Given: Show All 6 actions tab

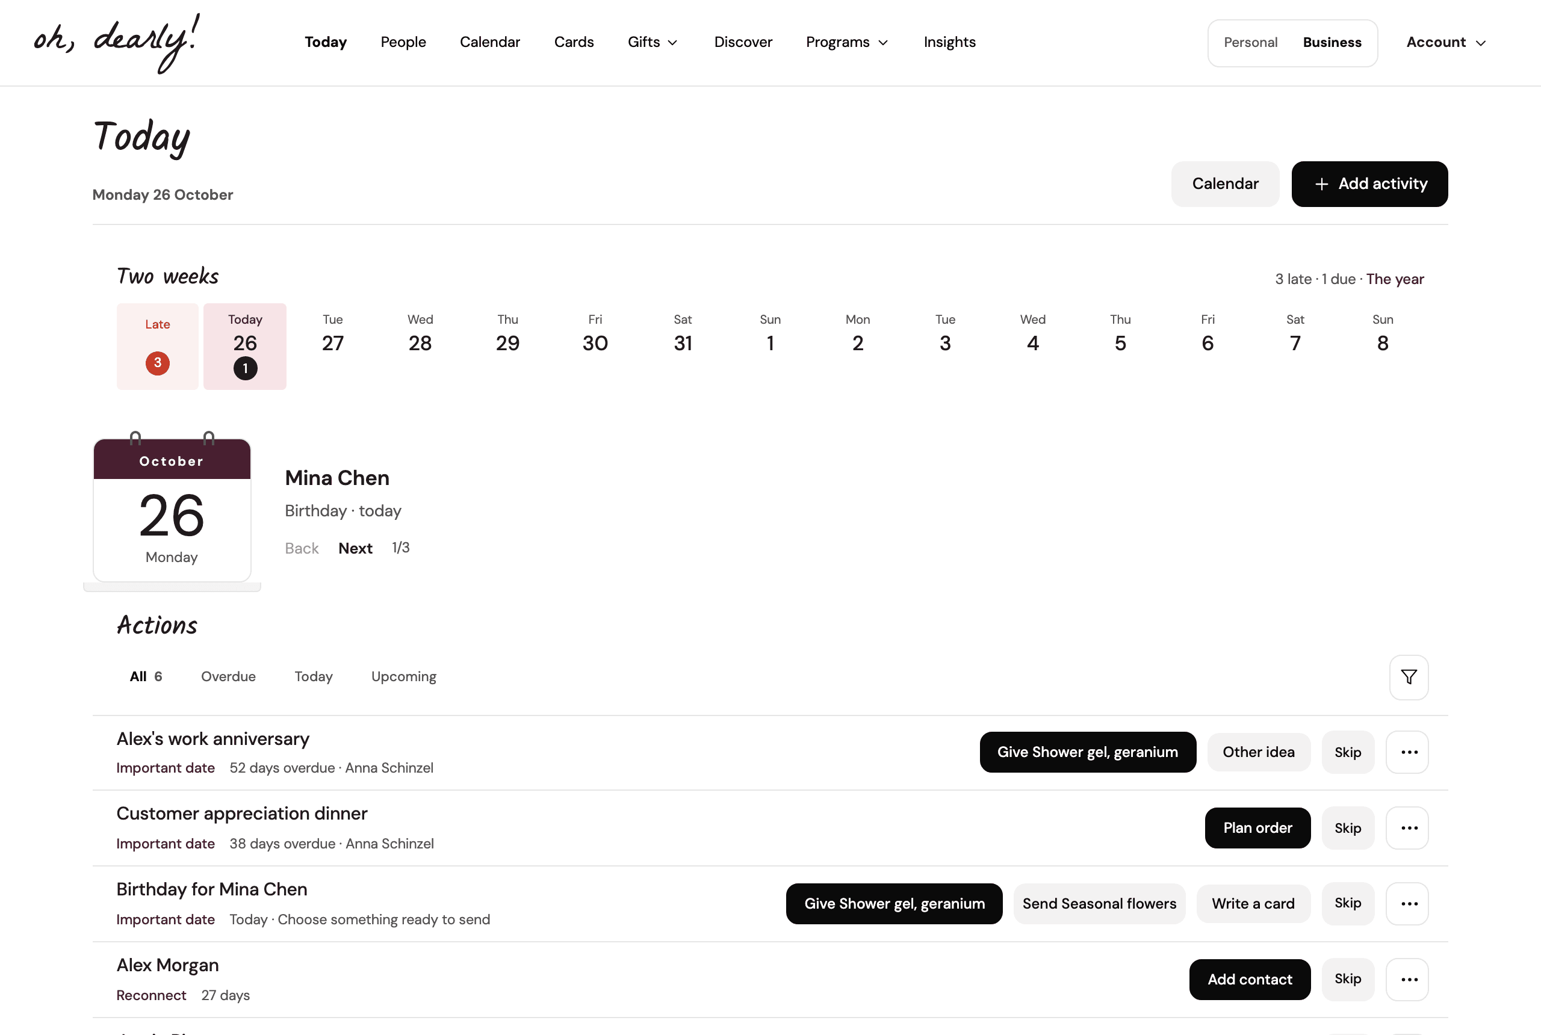Looking at the screenshot, I should 146,676.
